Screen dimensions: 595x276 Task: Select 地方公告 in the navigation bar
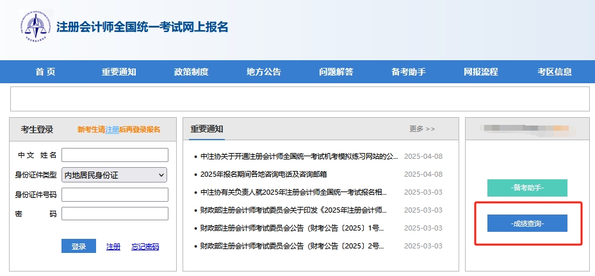pos(263,72)
